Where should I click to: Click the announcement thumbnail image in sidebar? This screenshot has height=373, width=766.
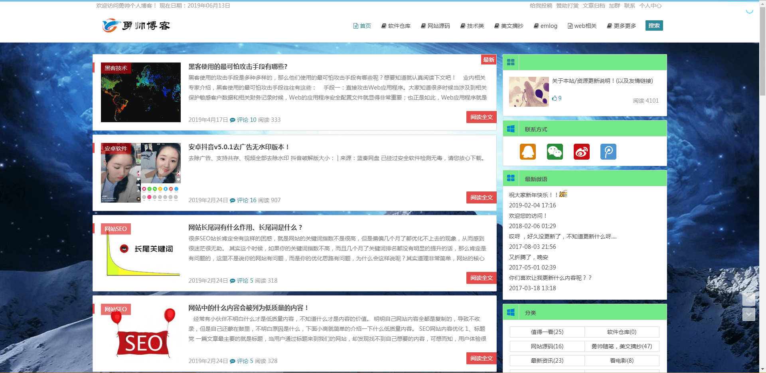[x=529, y=92]
